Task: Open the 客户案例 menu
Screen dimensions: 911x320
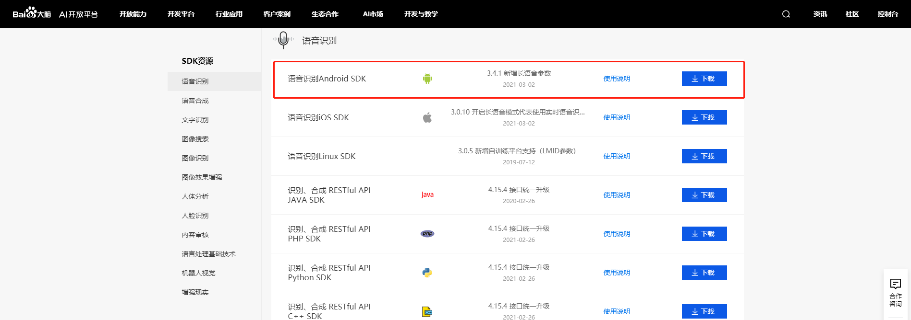Action: 277,14
